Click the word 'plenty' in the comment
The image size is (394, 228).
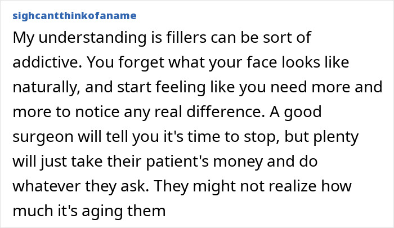[336, 137]
